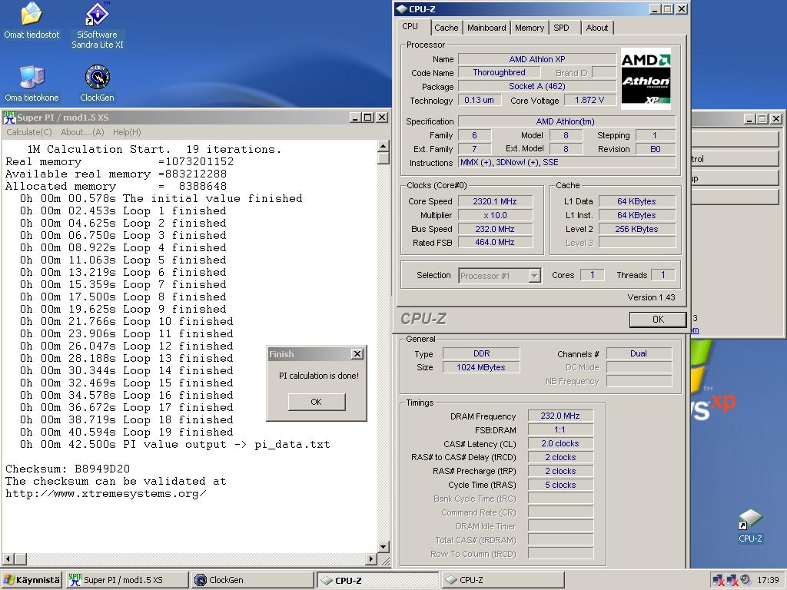The width and height of the screenshot is (787, 590).
Task: Click the first network tray icon
Action: 718,581
